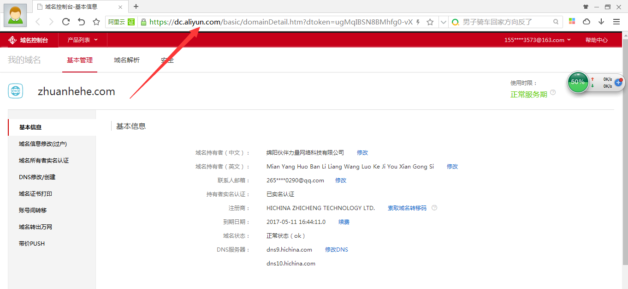628x289 pixels.
Task: Click the 已实名认证 status text
Action: pyautogui.click(x=280, y=194)
